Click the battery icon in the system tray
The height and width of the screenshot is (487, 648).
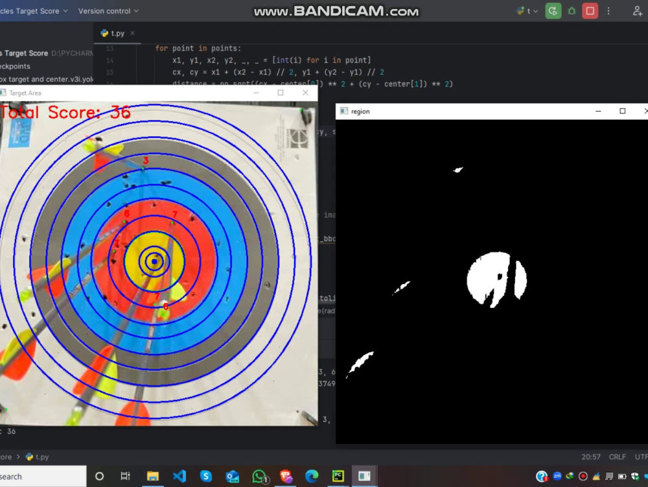pyautogui.click(x=622, y=476)
